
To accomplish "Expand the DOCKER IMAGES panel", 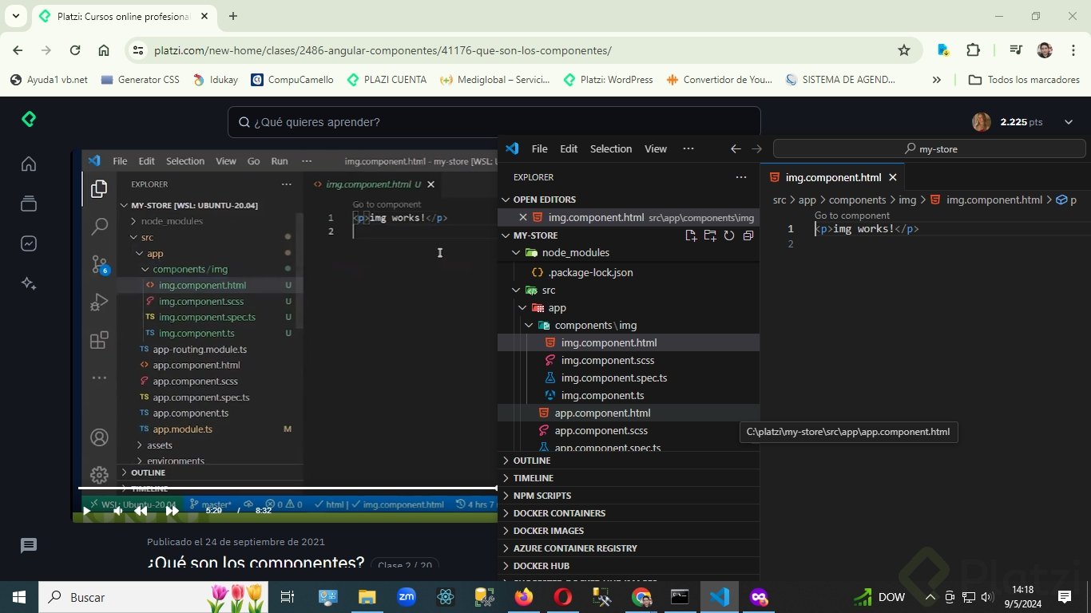I will coord(629,531).
